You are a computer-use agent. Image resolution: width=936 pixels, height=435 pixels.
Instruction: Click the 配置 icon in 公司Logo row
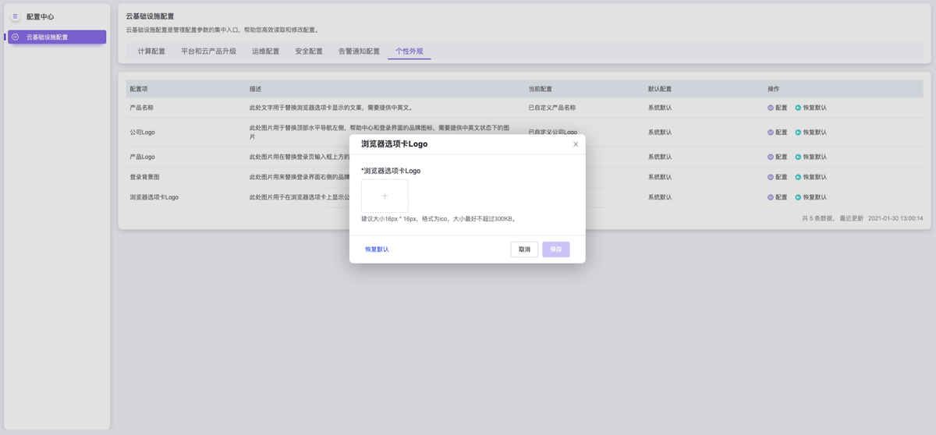[x=771, y=133]
